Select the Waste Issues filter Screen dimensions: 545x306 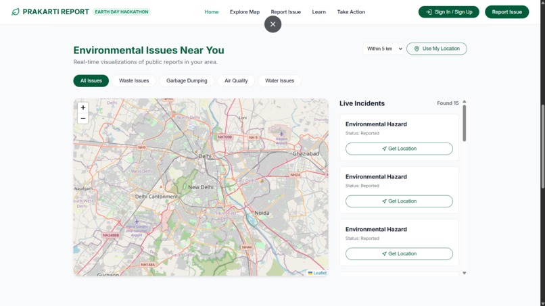(x=134, y=80)
